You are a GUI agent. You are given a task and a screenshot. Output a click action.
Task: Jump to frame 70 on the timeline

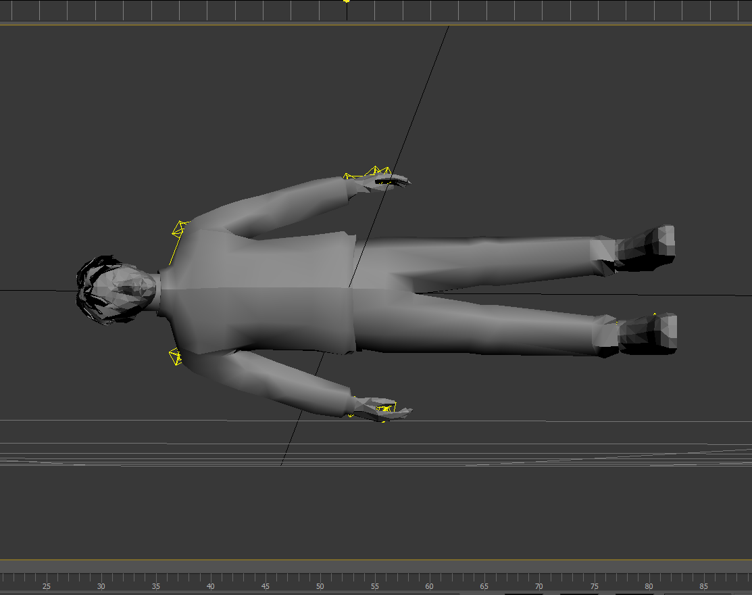coord(539,586)
